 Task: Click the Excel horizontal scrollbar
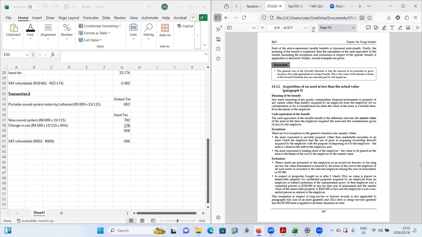166,213
